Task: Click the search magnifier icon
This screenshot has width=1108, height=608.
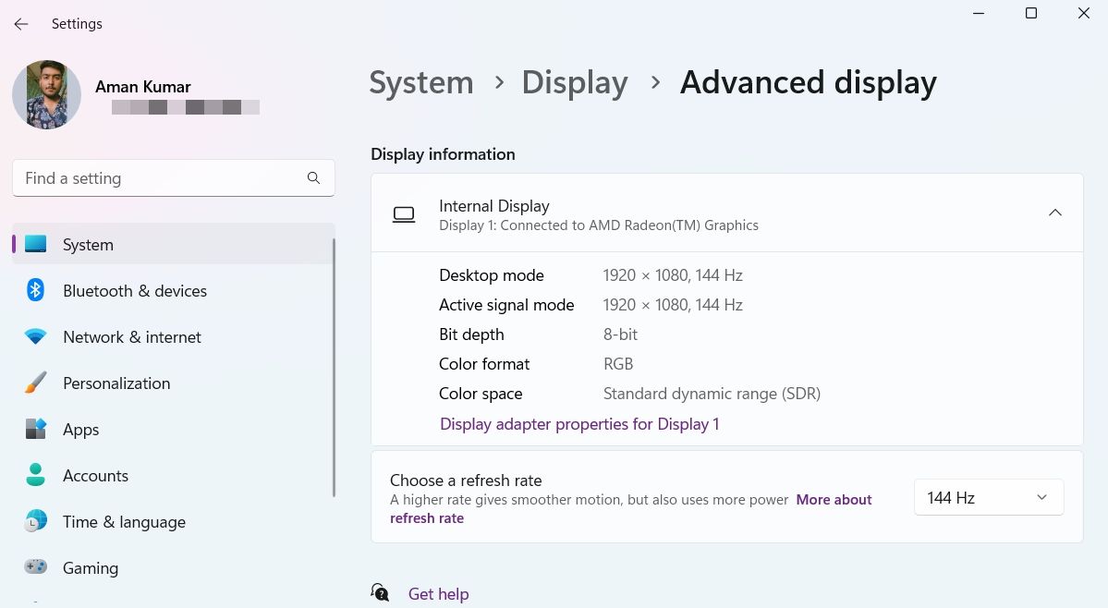Action: click(313, 178)
